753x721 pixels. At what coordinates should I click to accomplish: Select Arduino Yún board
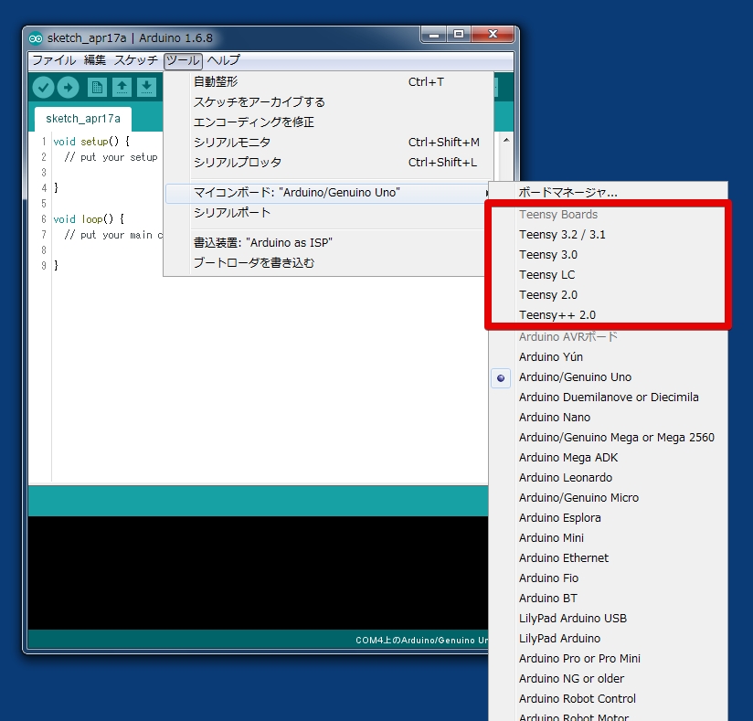[608, 357]
